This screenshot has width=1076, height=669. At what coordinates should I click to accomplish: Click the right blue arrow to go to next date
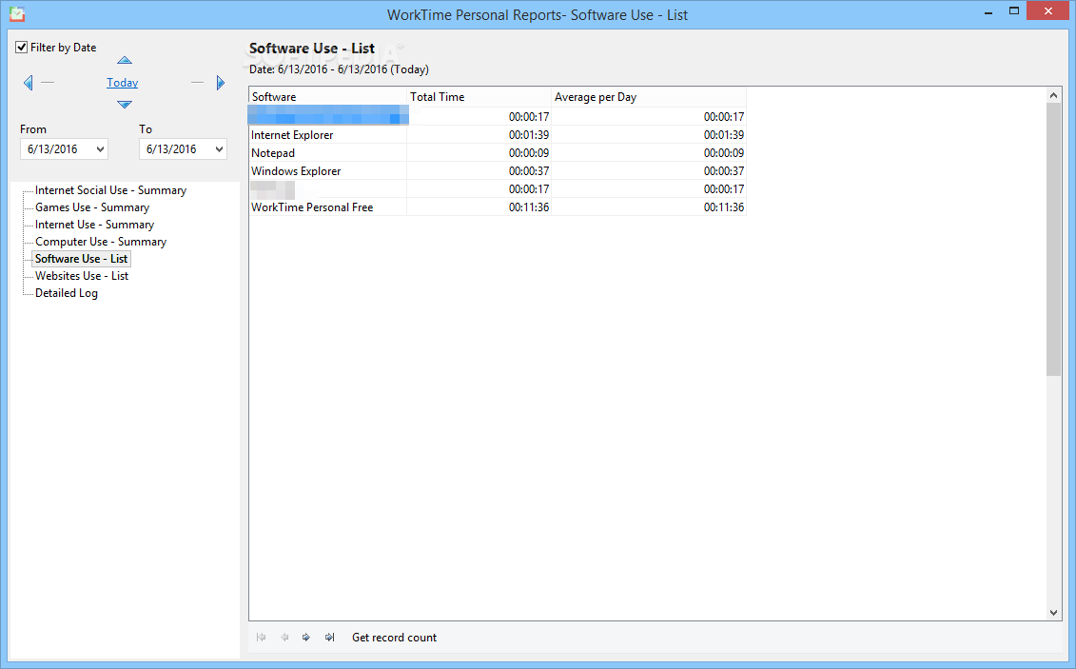point(221,83)
